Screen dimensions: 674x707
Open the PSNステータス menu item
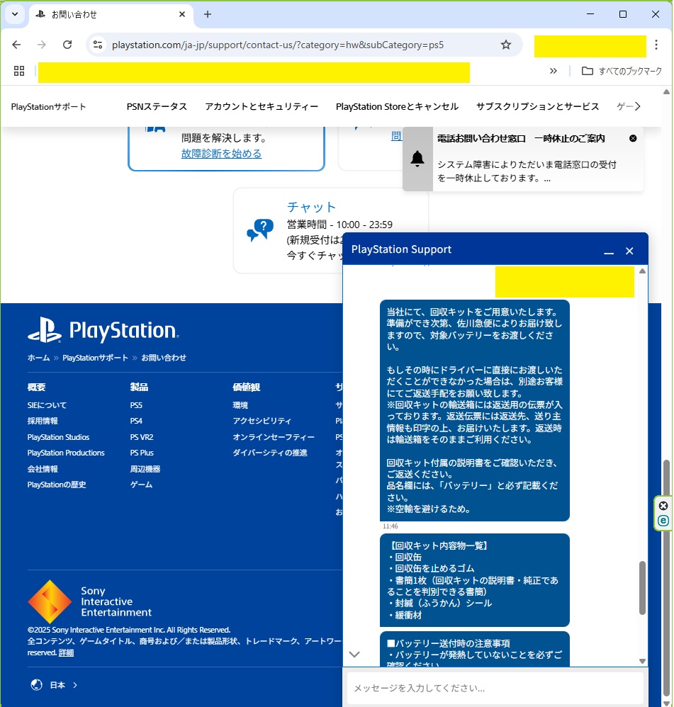[x=157, y=106]
